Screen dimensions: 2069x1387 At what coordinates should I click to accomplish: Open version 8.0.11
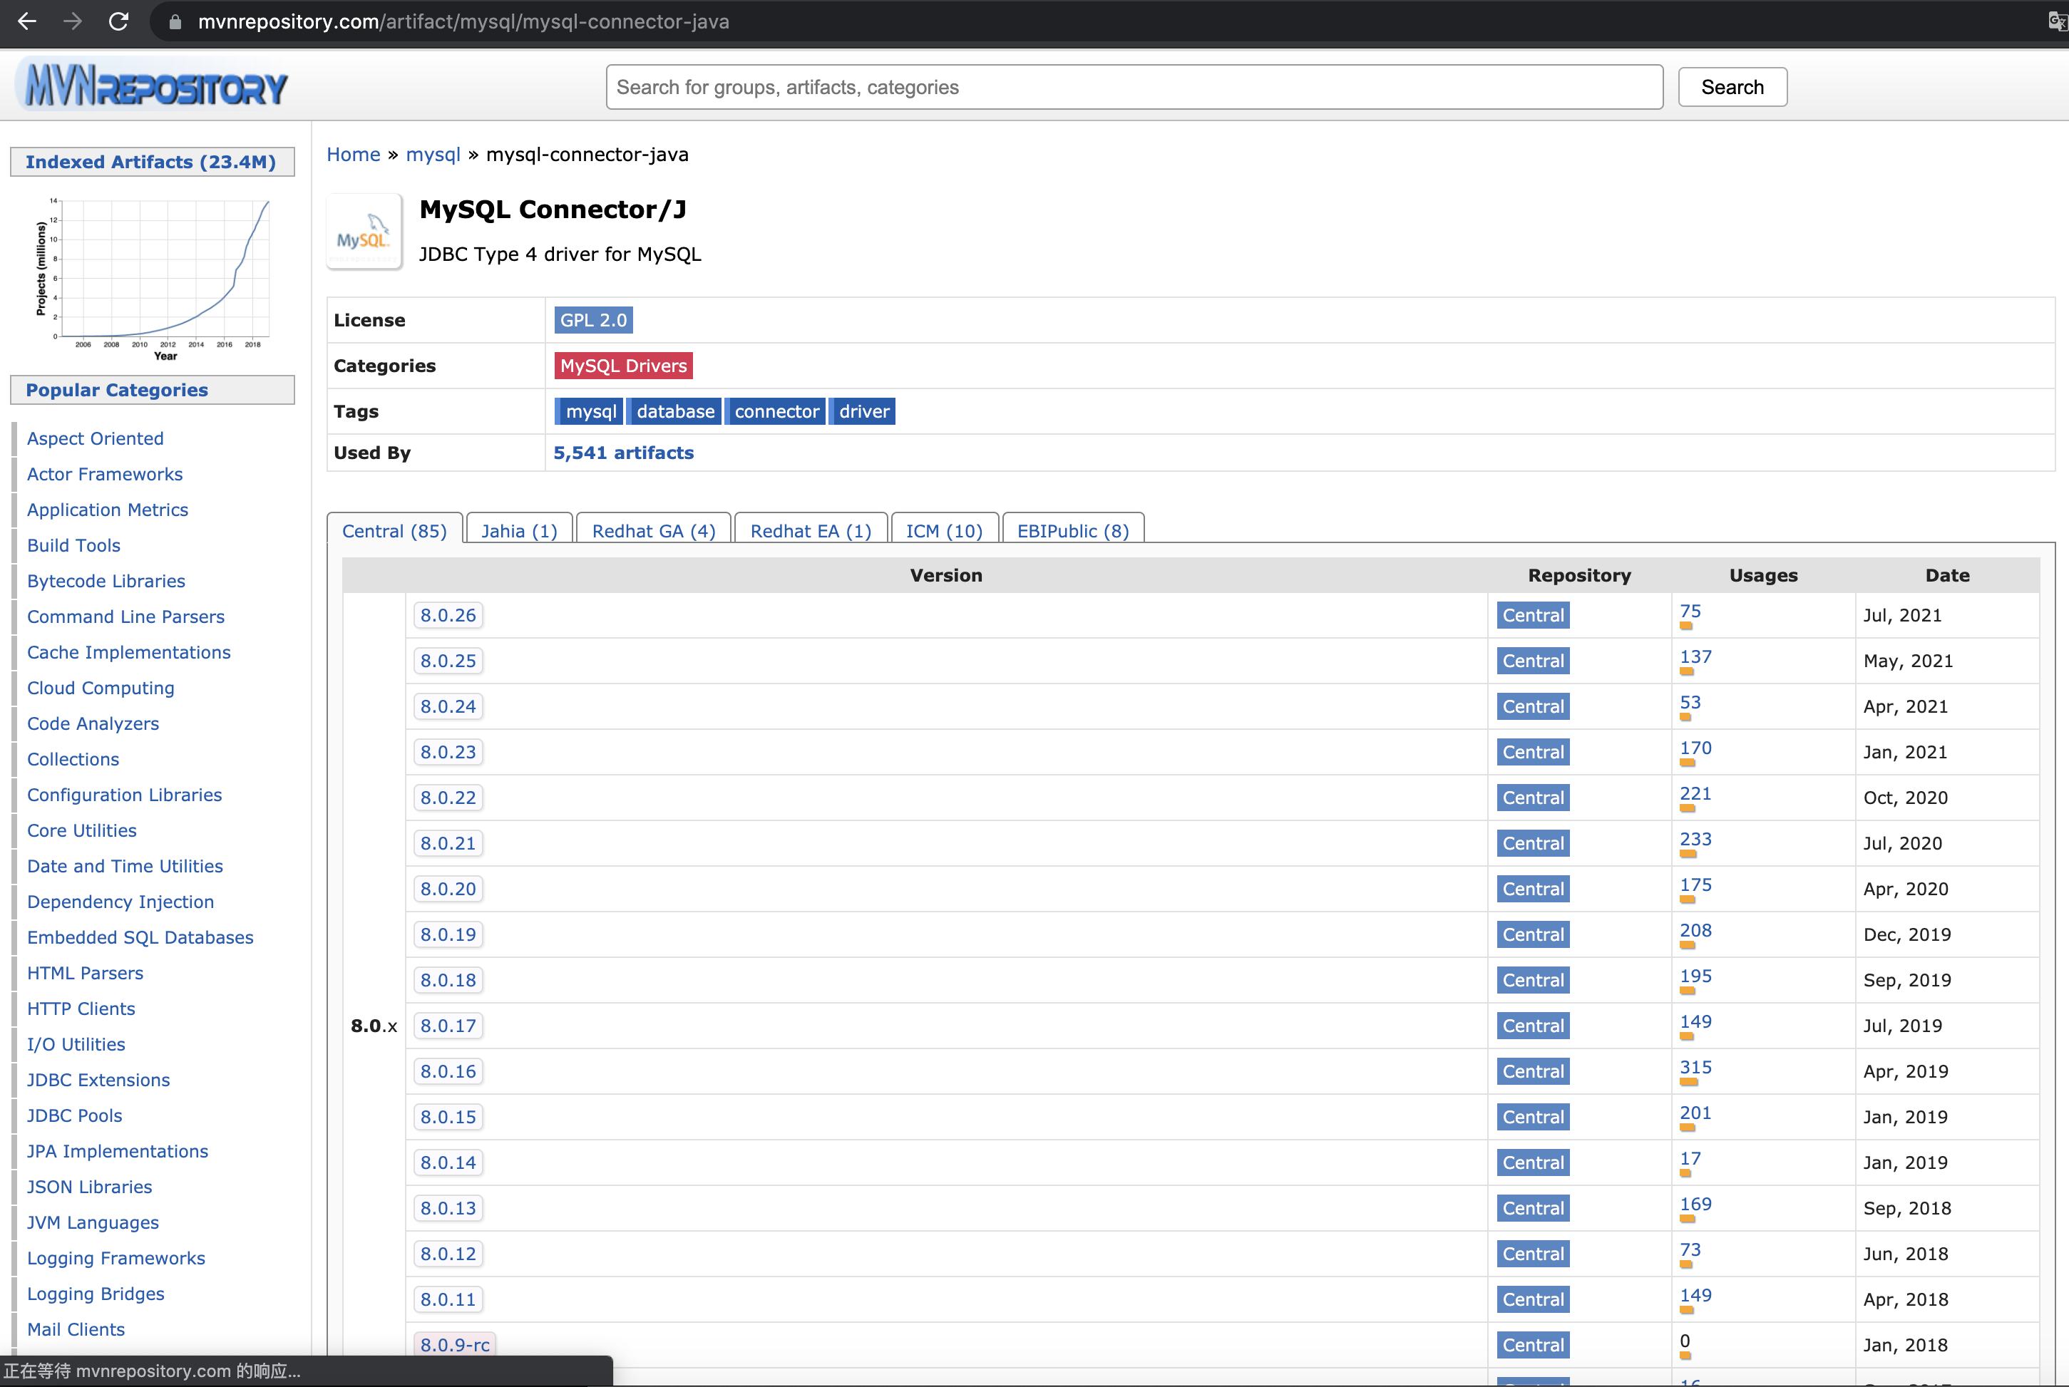coord(448,1299)
